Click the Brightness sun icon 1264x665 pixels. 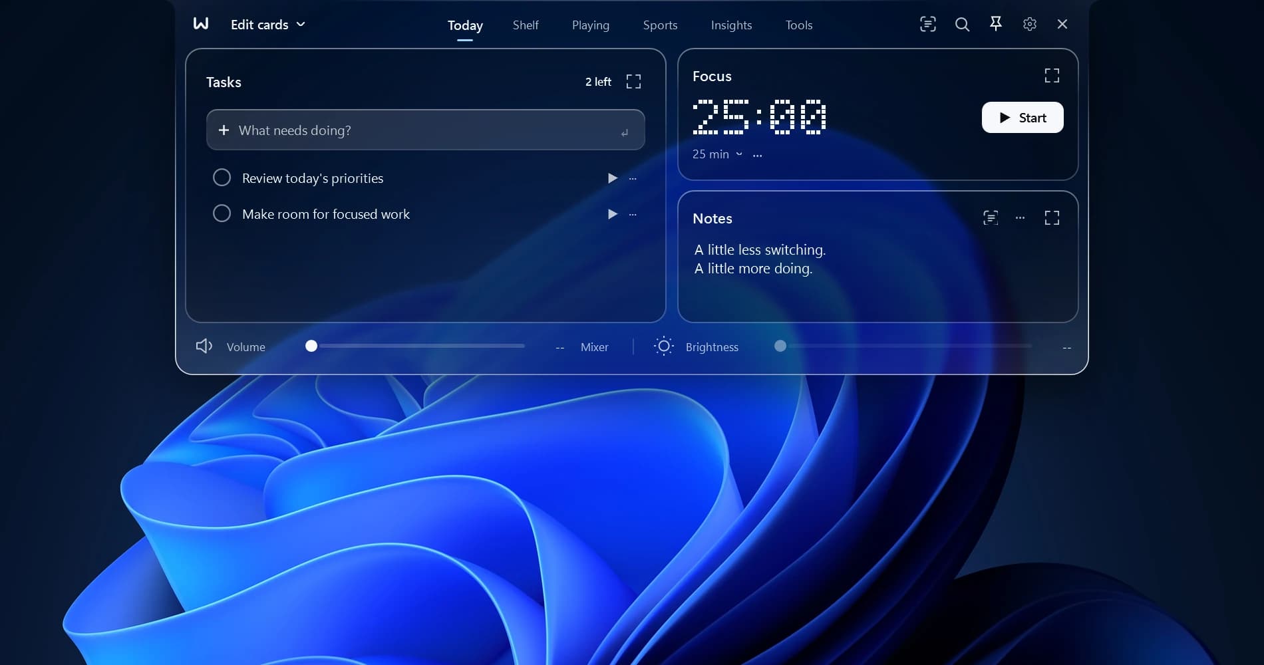pyautogui.click(x=664, y=346)
